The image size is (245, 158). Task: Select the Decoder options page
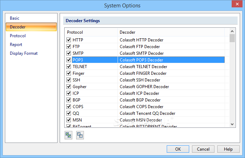click(31, 27)
